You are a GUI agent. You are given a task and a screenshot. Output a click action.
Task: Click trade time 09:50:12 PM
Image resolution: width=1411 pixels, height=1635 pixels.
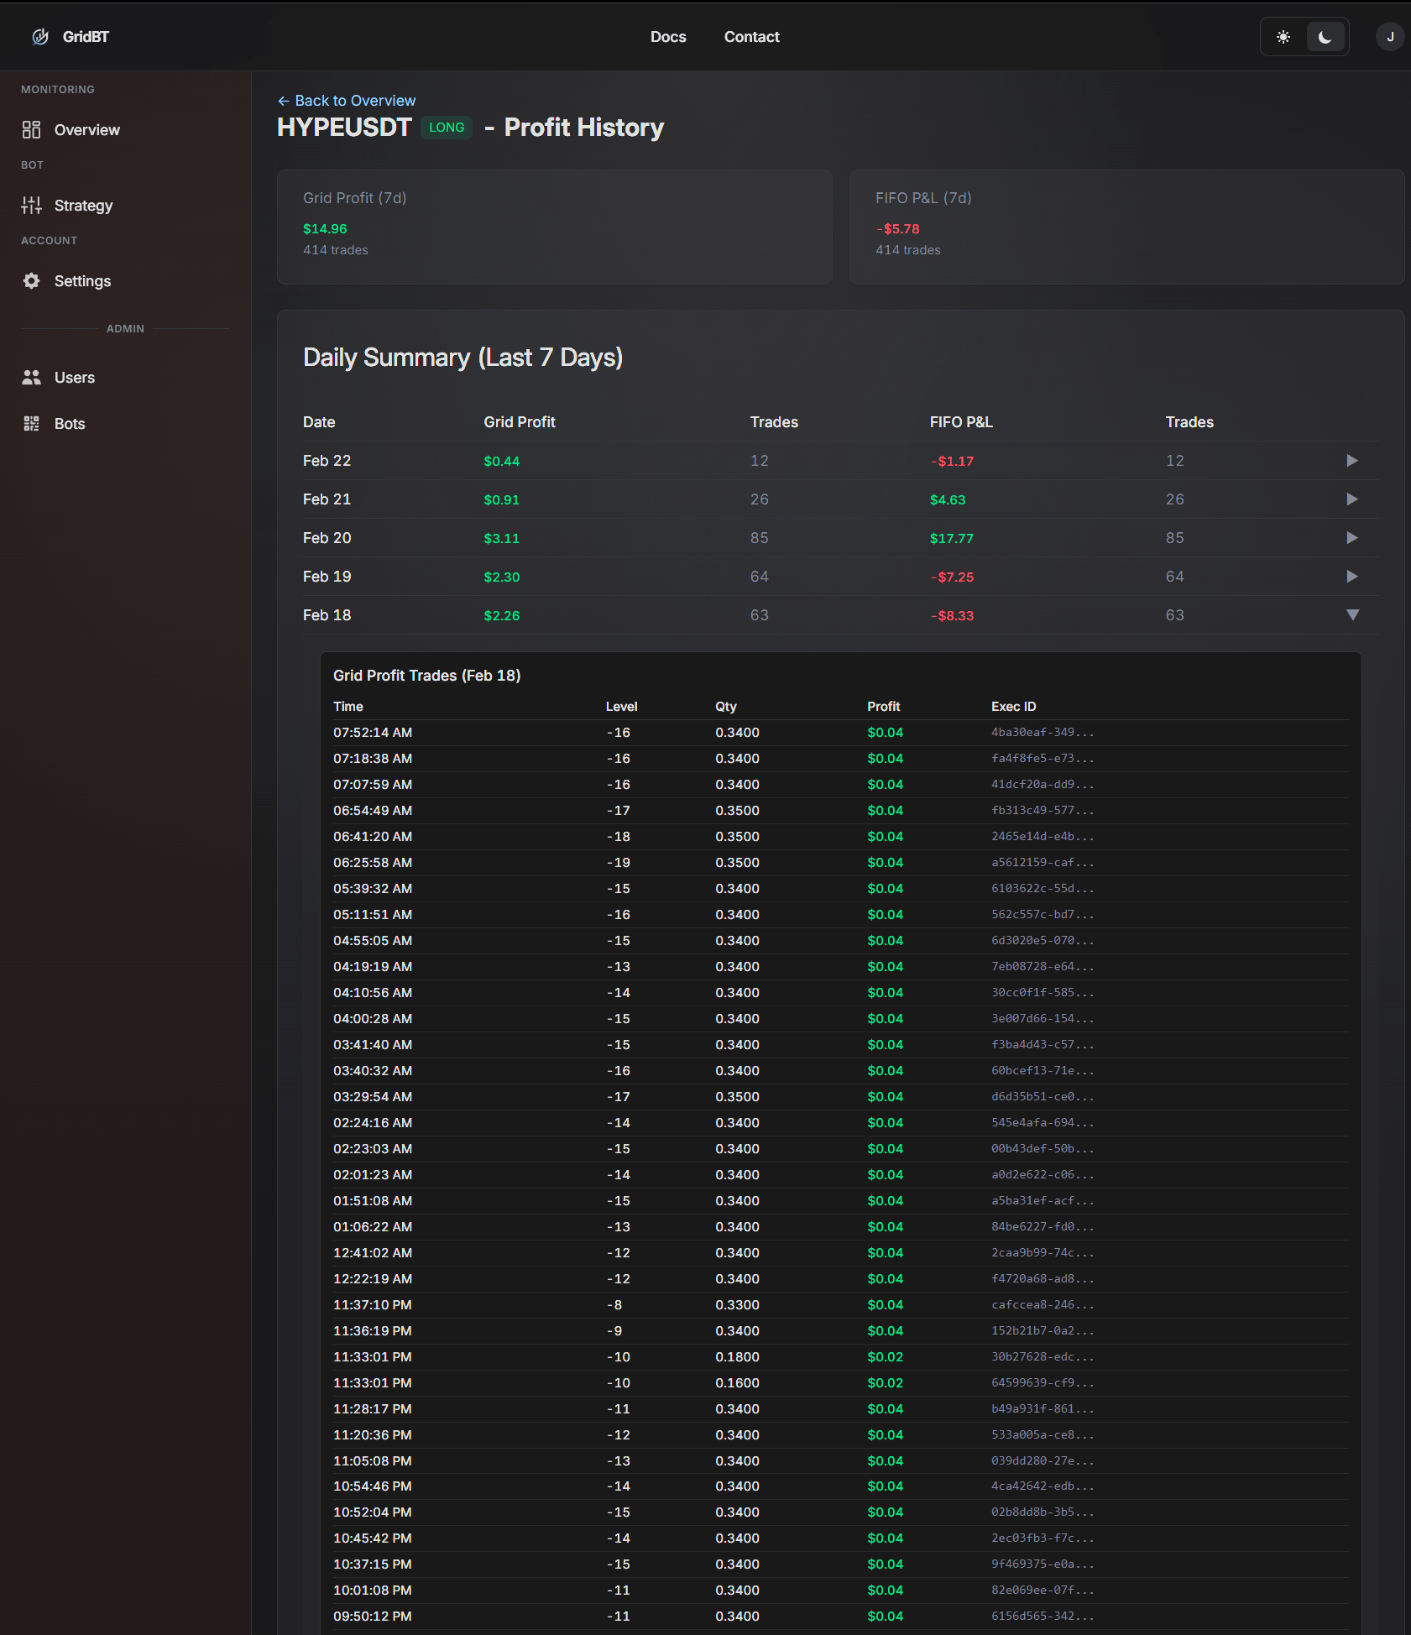[373, 1616]
